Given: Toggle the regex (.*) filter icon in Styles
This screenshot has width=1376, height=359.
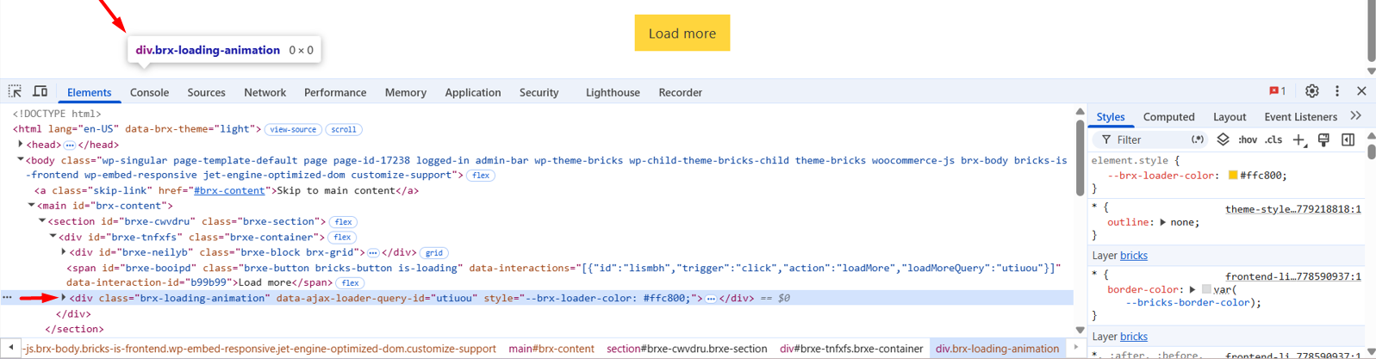Looking at the screenshot, I should (1198, 139).
